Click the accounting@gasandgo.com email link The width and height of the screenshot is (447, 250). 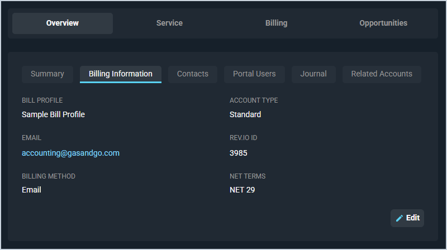[x=70, y=153]
